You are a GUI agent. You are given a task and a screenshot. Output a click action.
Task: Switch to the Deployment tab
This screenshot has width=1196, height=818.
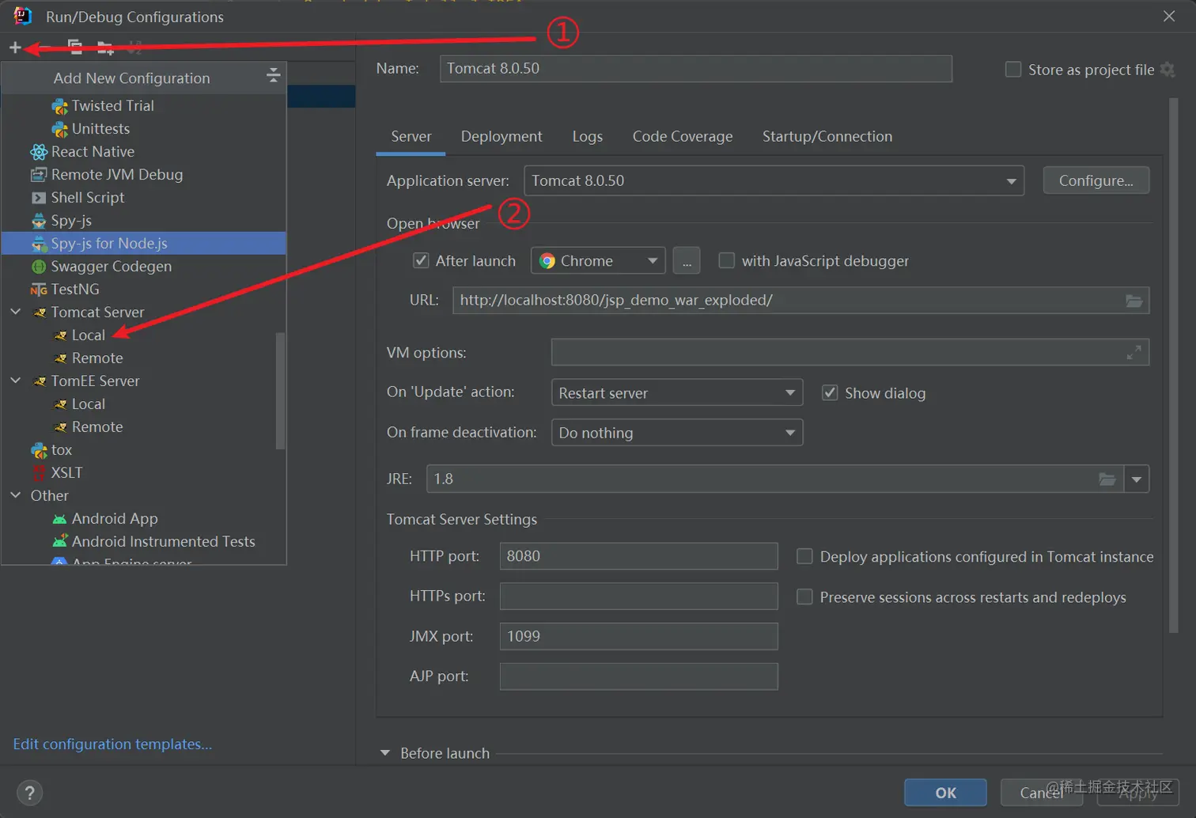[x=501, y=136]
